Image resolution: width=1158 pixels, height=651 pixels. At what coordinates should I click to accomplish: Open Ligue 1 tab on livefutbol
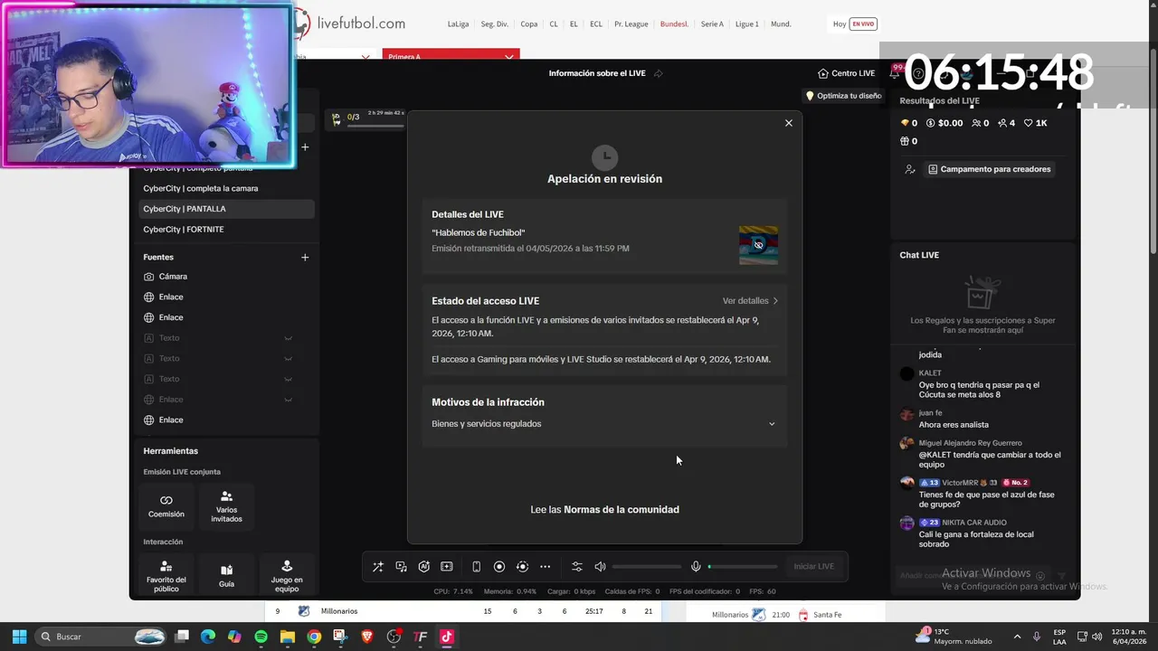(747, 24)
